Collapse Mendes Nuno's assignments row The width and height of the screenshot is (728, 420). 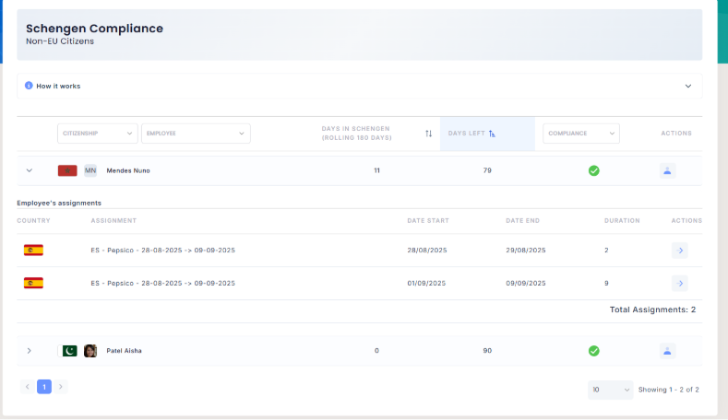tap(29, 170)
